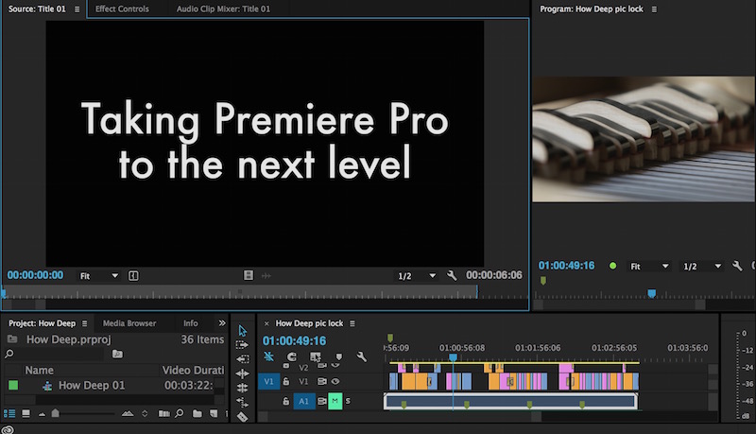Switch Project panel to Icon View
756x434 pixels.
[26, 414]
